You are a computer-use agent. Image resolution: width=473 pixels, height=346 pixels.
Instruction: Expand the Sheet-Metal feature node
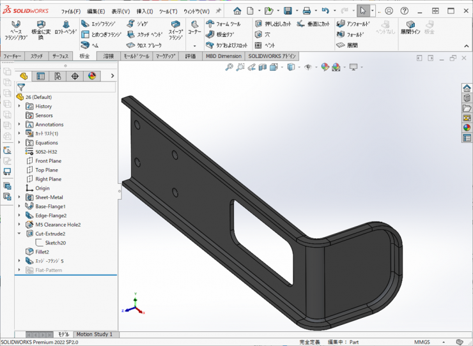point(19,197)
